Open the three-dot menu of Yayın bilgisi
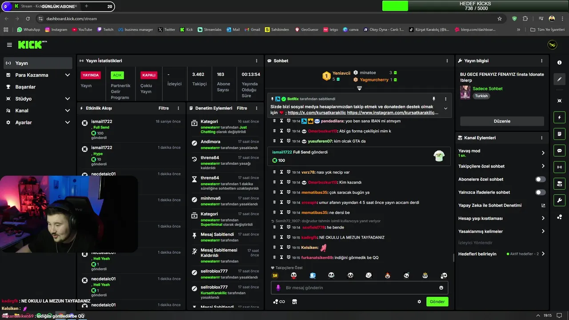 tap(541, 61)
